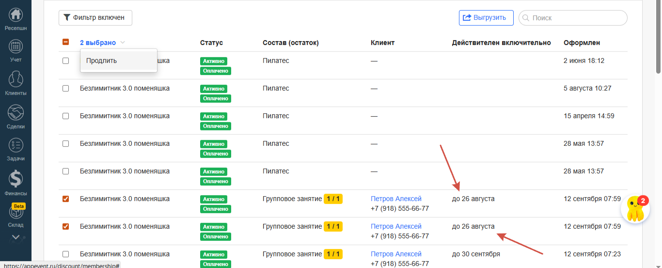
Task: Check the row issued 15 апреля 14:59
Action: click(66, 116)
